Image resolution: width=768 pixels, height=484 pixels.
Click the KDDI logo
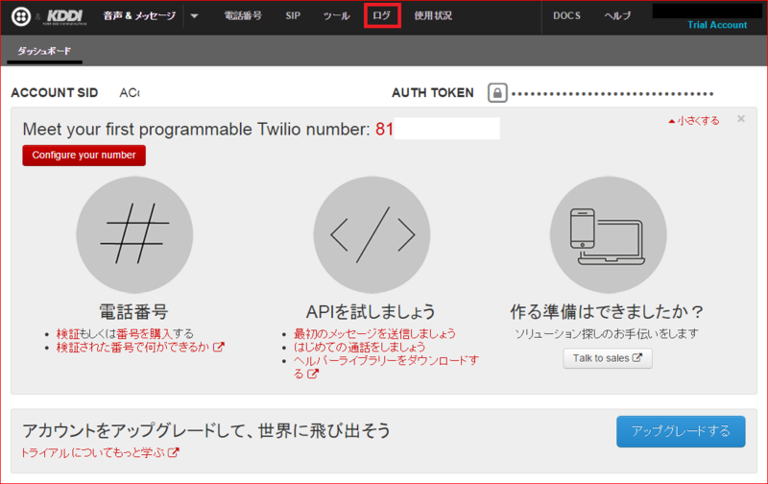66,16
